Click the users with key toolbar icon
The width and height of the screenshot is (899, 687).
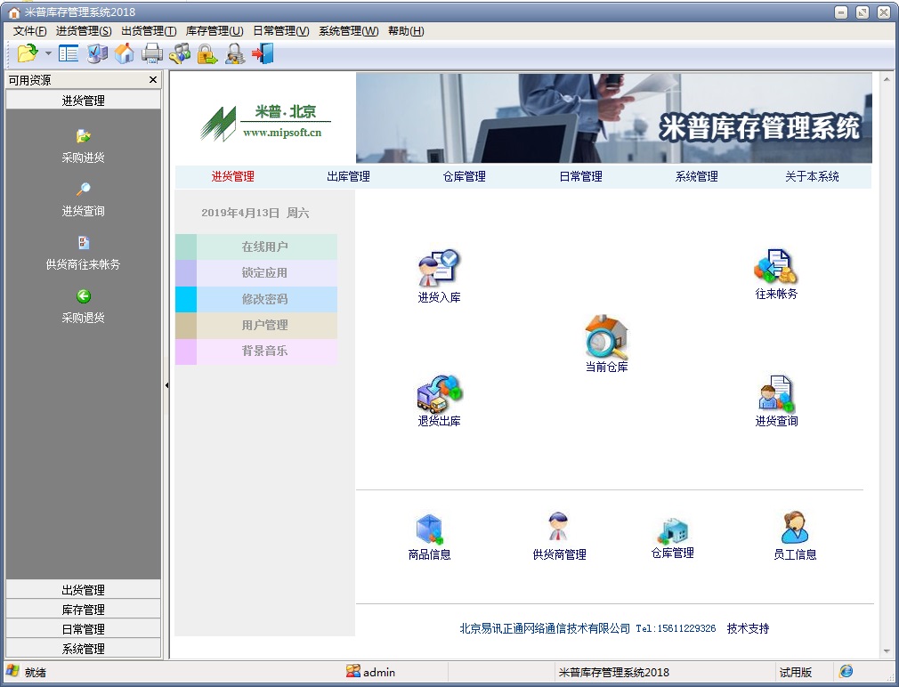pyautogui.click(x=180, y=53)
